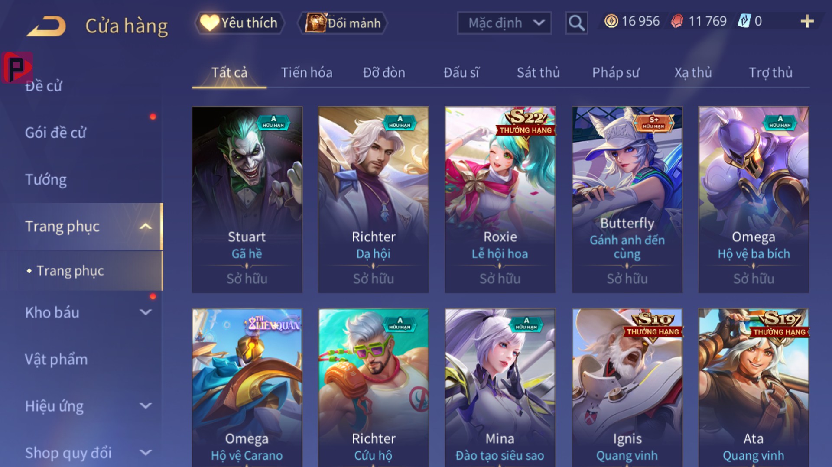
Task: Open the Yêu thích heart favorites
Action: click(x=240, y=23)
